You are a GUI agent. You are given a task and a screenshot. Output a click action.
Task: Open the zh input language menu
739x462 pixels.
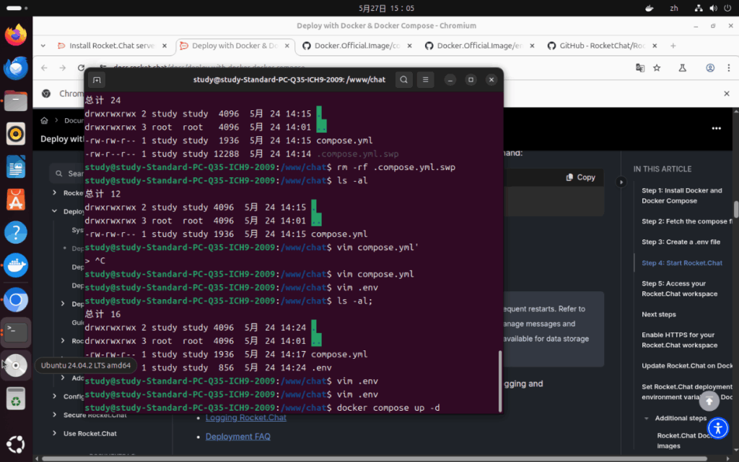coord(674,9)
